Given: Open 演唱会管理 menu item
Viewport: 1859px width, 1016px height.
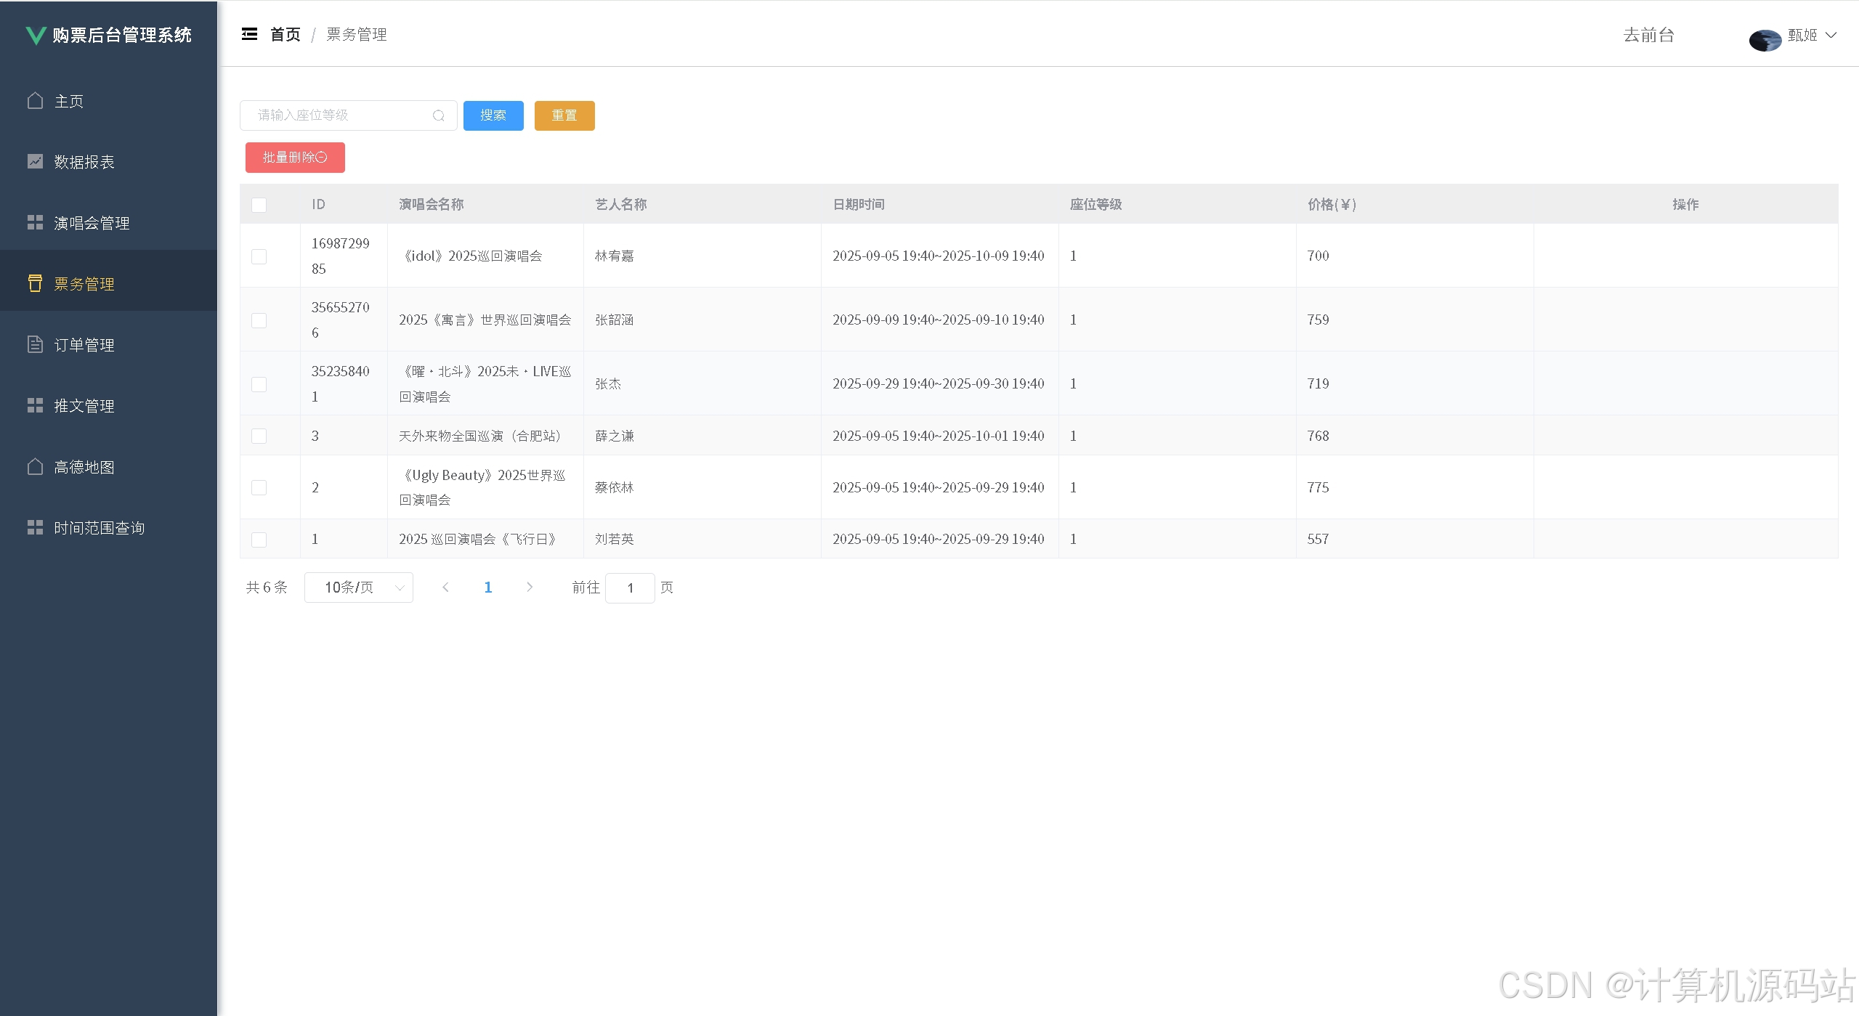Looking at the screenshot, I should tap(108, 223).
